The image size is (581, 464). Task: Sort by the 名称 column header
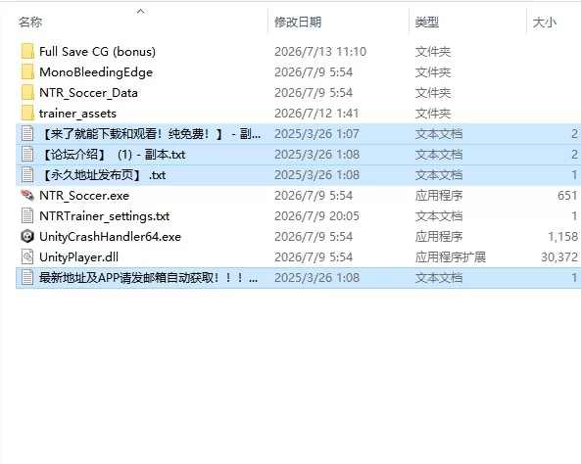[x=30, y=23]
